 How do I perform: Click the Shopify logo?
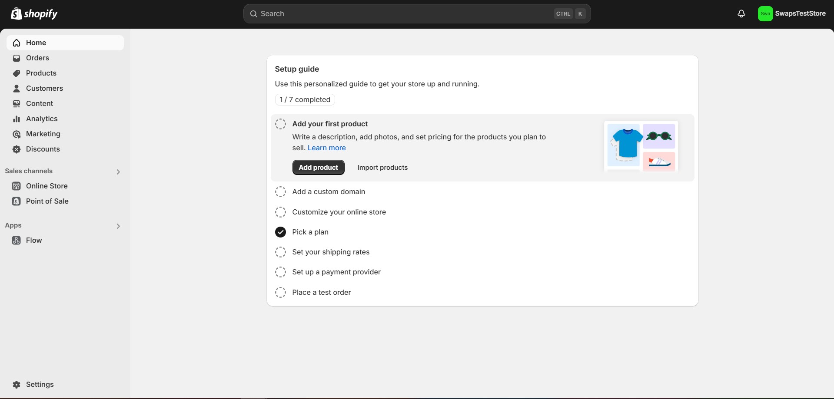[x=34, y=13]
